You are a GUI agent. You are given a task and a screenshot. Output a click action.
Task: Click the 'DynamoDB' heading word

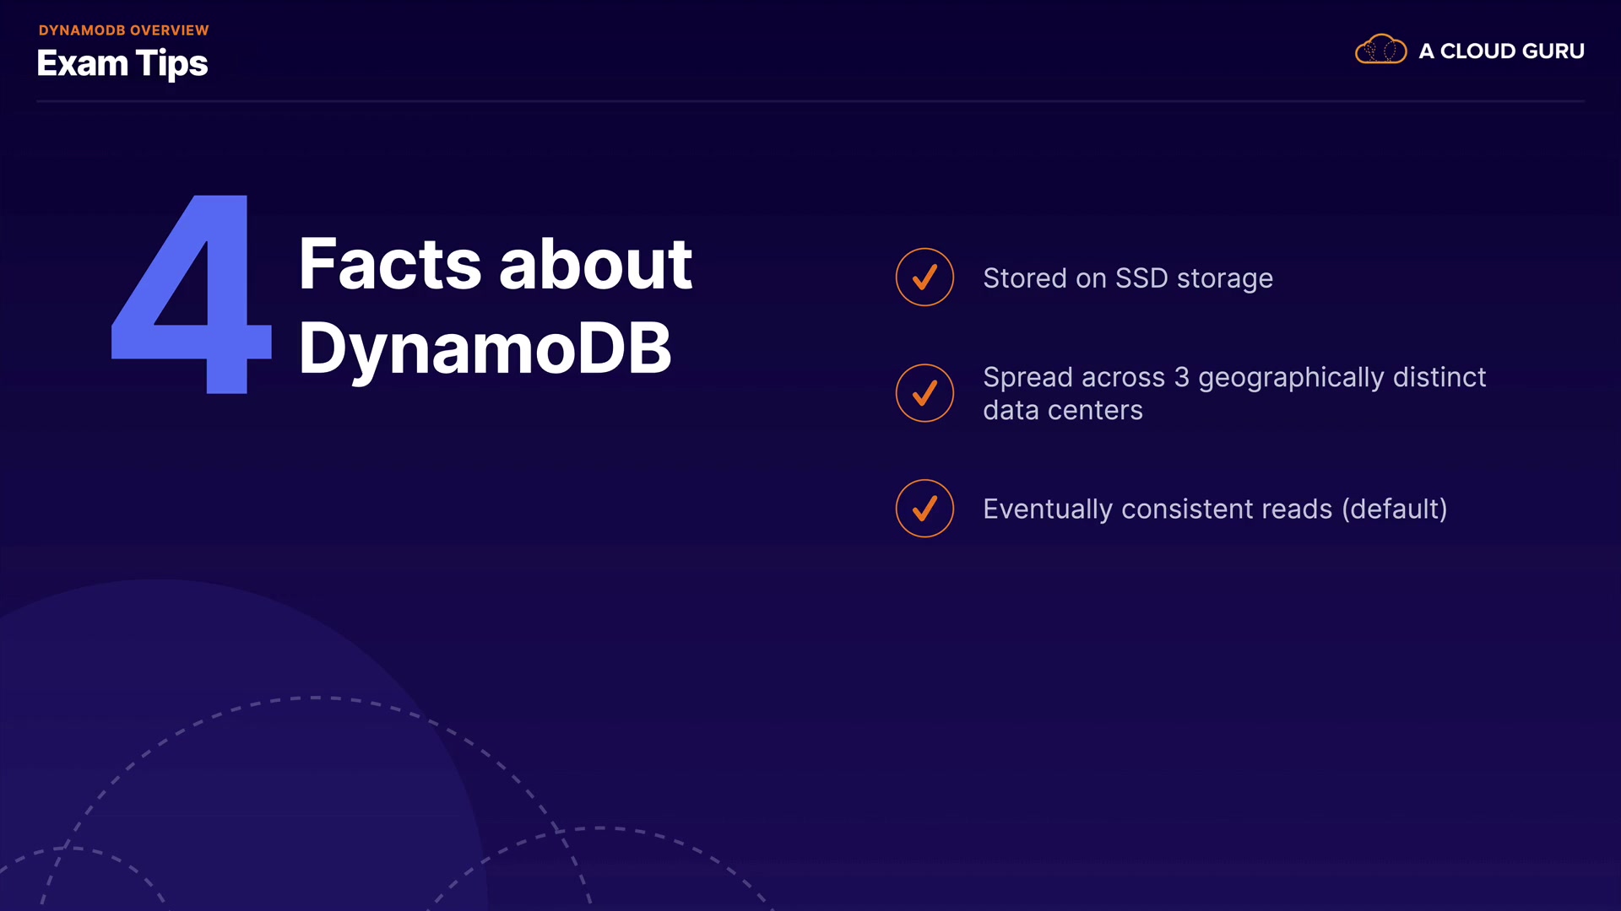(485, 348)
